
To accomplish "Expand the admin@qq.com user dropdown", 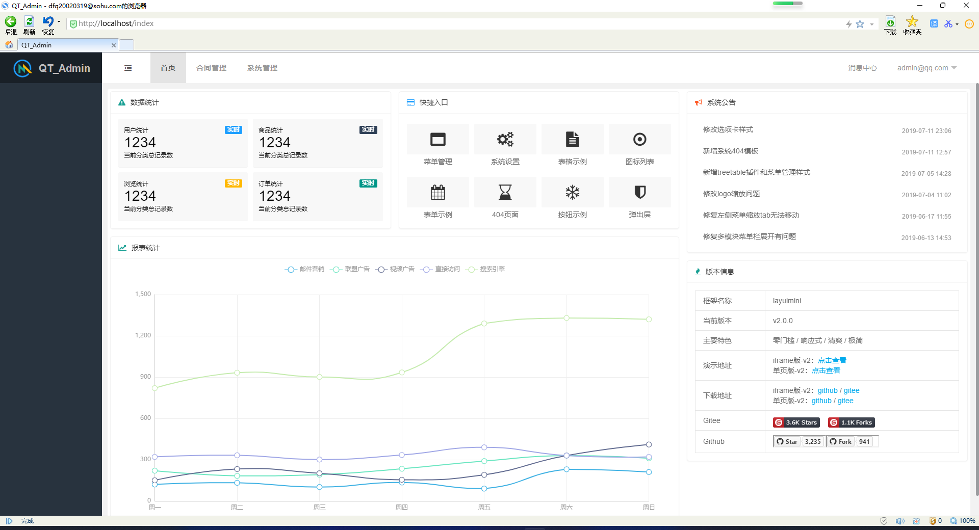I will [926, 68].
